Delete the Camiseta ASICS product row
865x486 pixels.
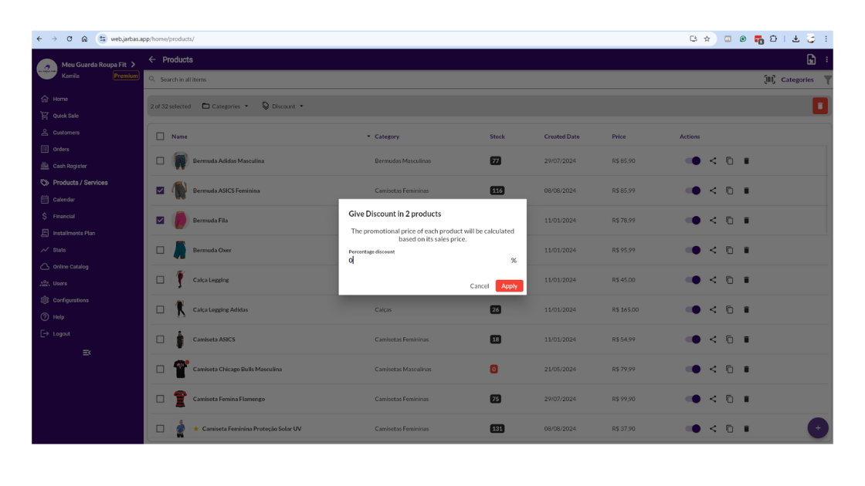click(x=746, y=339)
